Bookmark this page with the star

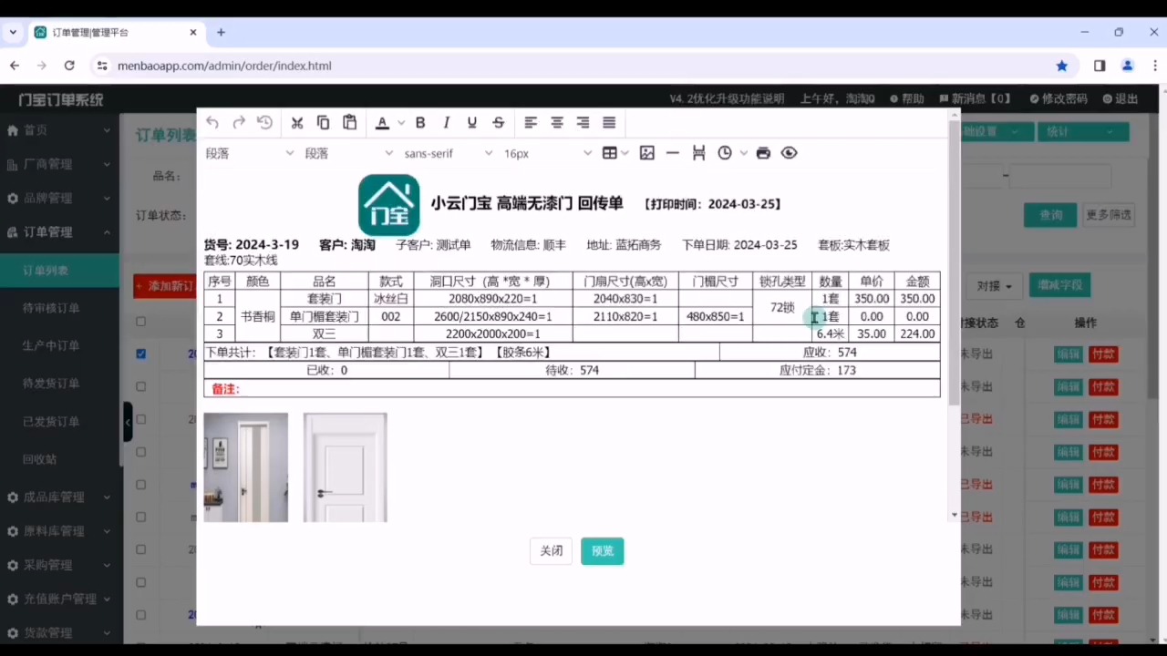click(x=1062, y=66)
